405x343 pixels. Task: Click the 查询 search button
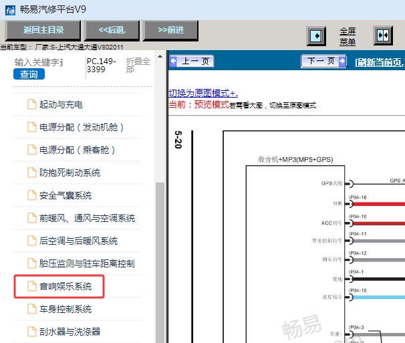[x=29, y=74]
